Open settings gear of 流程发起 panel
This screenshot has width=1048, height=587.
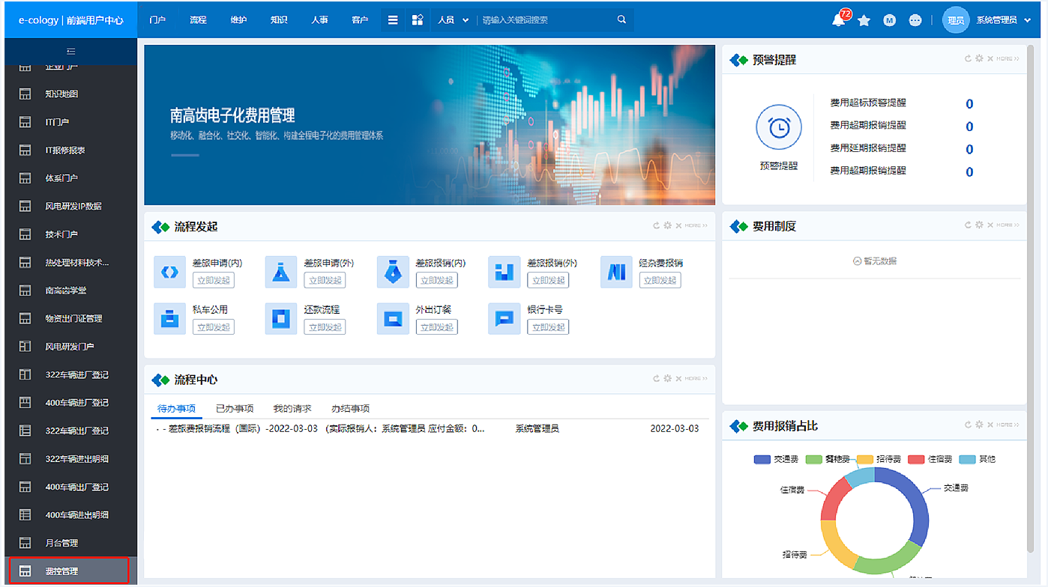(667, 225)
